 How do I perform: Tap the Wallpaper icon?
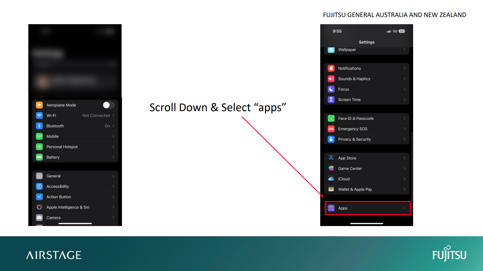coord(331,50)
